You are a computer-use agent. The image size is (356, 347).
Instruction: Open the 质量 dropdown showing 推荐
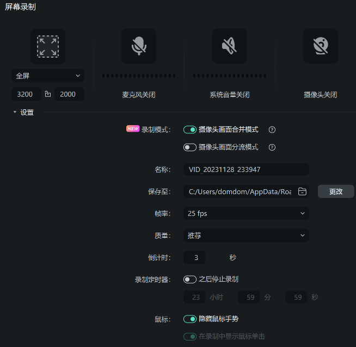246,236
